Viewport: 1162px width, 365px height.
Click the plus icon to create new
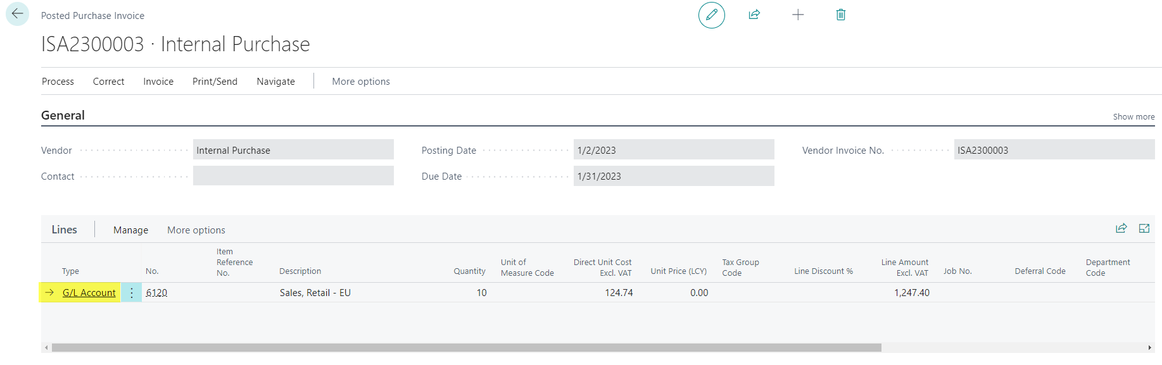tap(798, 15)
